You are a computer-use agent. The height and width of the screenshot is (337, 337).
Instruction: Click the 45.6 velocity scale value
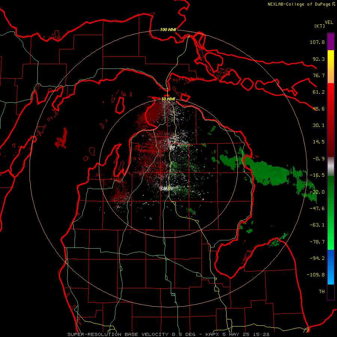pyautogui.click(x=319, y=109)
